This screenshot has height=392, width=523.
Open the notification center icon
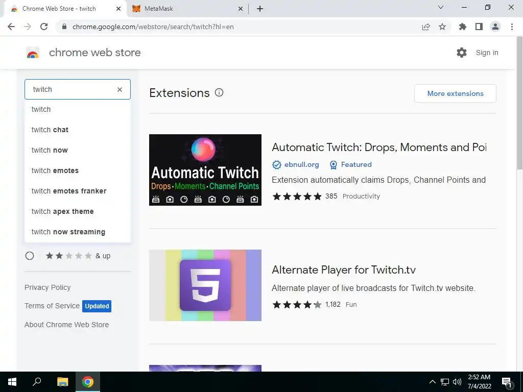click(x=507, y=382)
